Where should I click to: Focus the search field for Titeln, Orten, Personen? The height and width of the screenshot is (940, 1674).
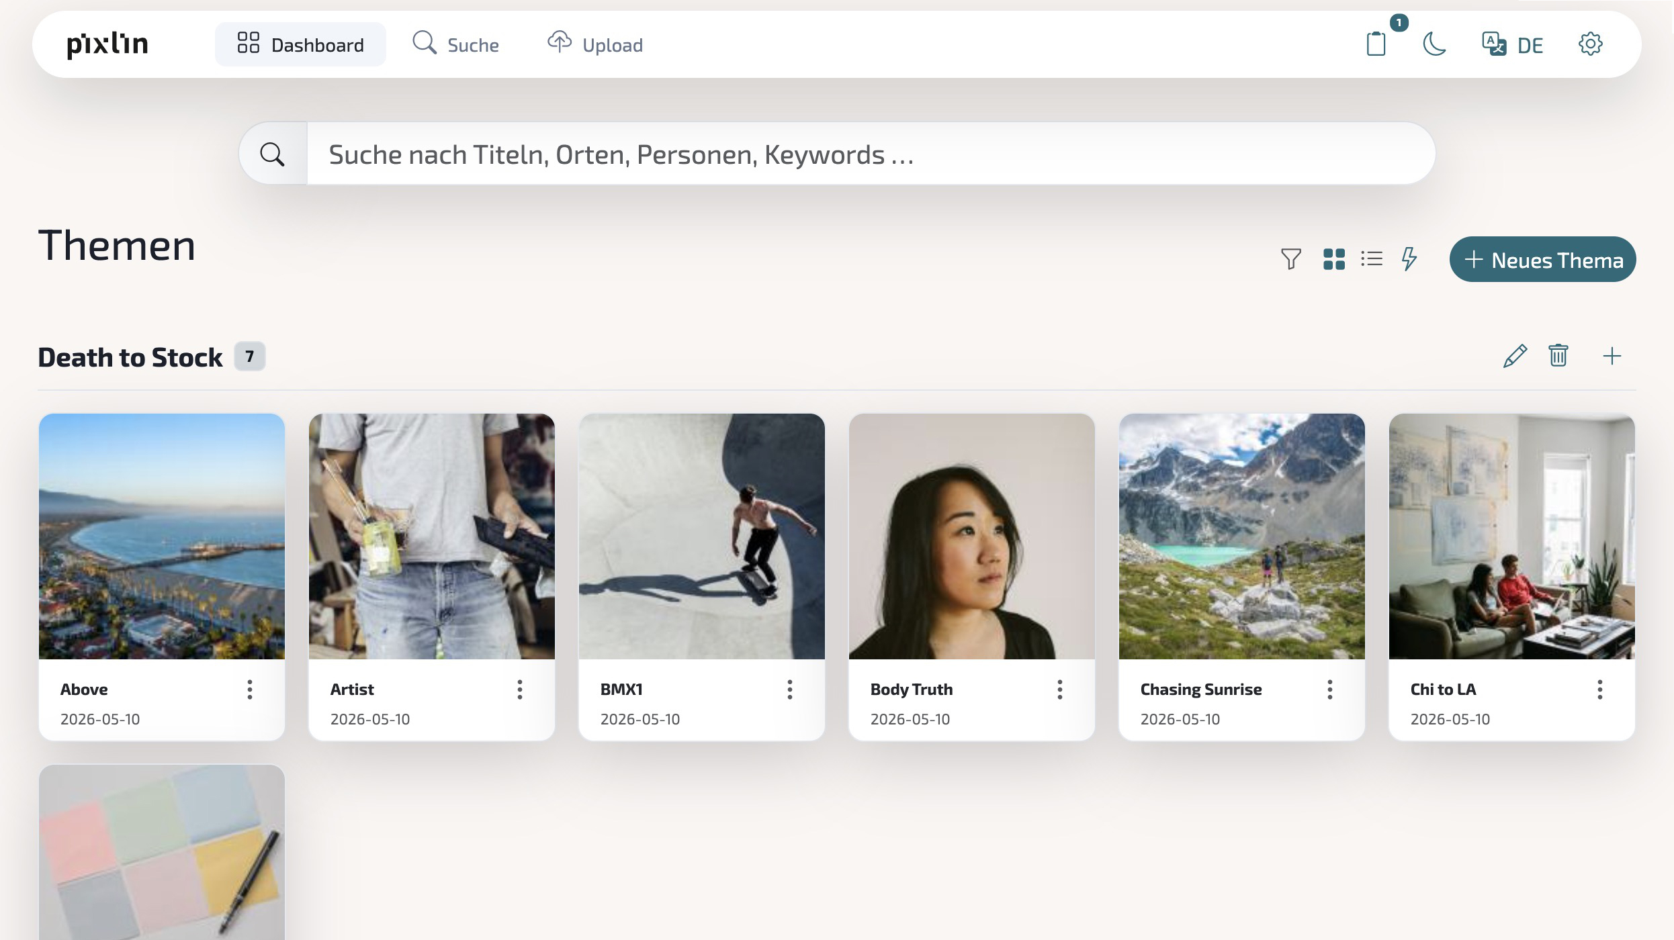pyautogui.click(x=871, y=154)
